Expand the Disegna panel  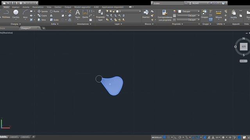click(16, 24)
